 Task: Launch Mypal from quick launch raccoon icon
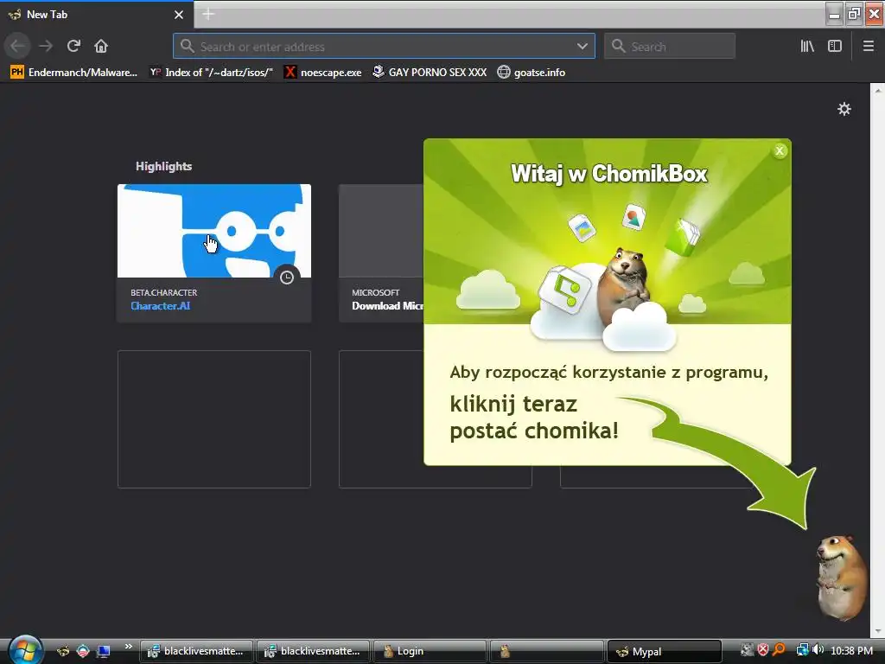(63, 651)
